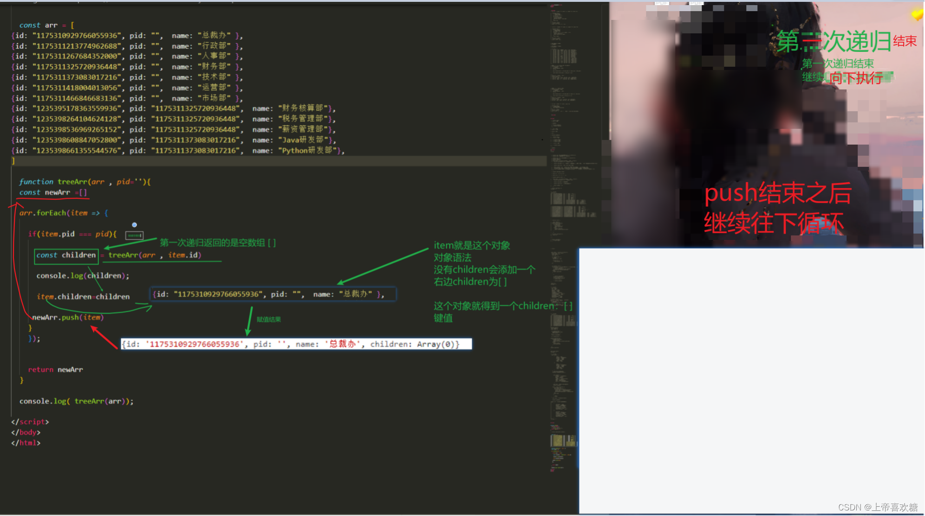The width and height of the screenshot is (925, 516).
Task: Click the array row named "行政部"
Action: [127, 46]
